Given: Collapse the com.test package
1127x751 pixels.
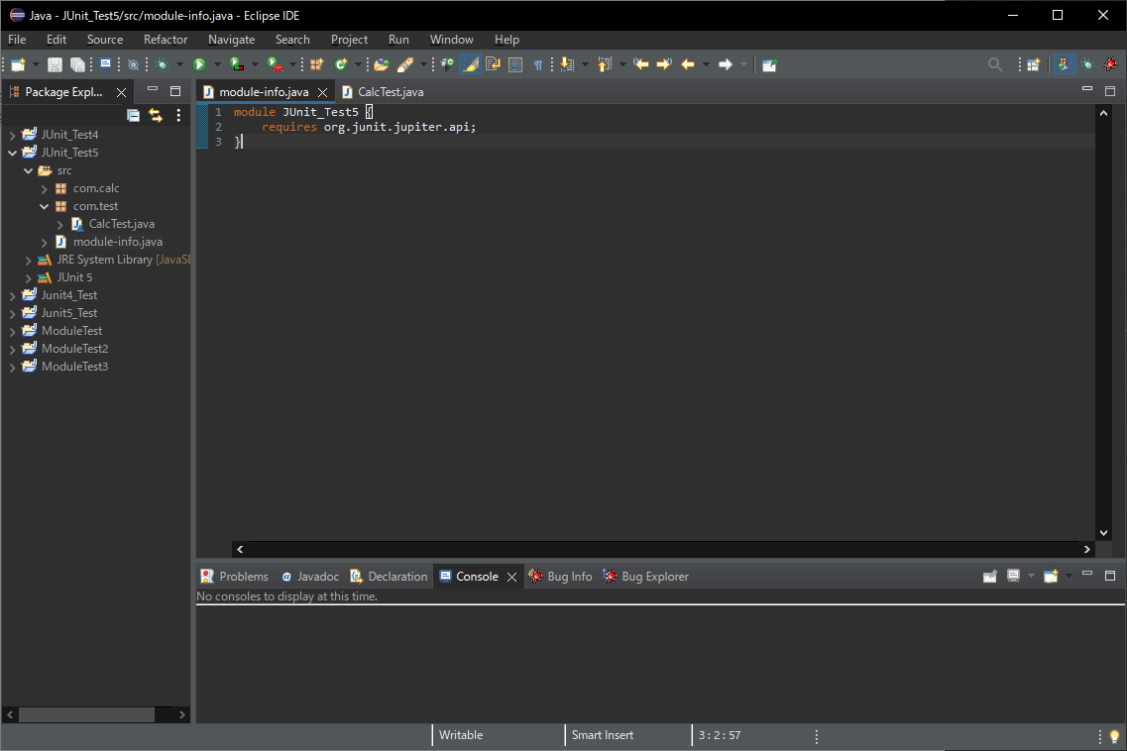Looking at the screenshot, I should point(44,206).
